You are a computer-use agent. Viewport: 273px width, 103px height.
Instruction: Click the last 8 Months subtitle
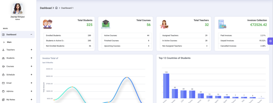[x=48, y=63]
